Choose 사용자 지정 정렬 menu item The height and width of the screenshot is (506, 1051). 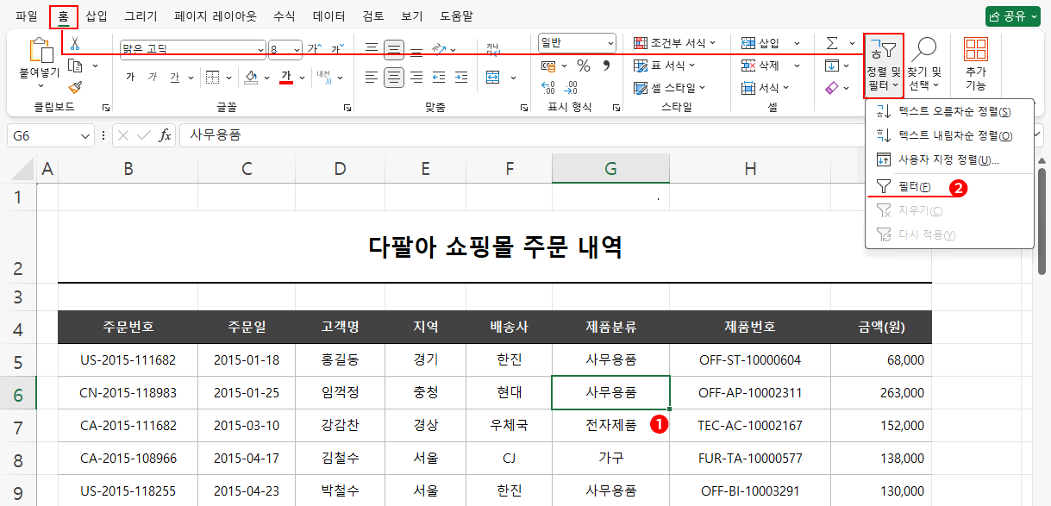pyautogui.click(x=949, y=159)
